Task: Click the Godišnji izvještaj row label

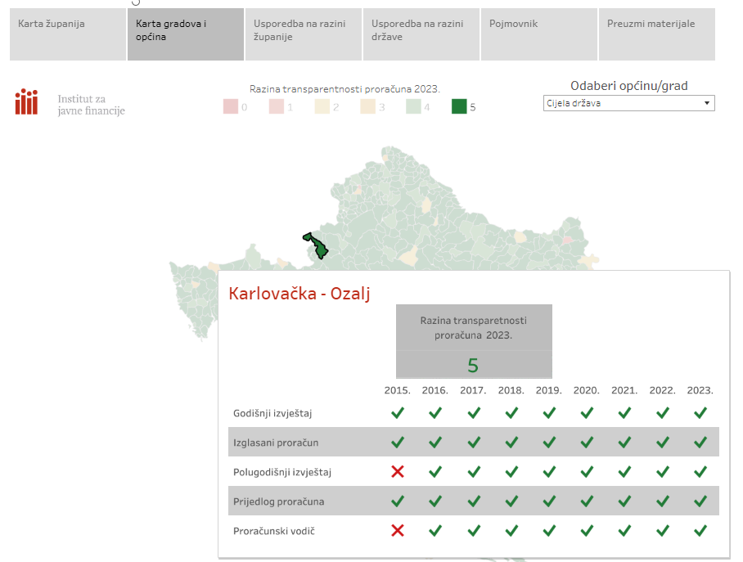Action: pyautogui.click(x=272, y=413)
